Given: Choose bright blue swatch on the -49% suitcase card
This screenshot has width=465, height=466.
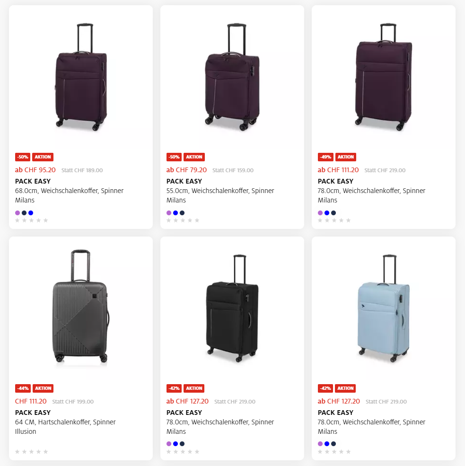Looking at the screenshot, I should coord(327,213).
